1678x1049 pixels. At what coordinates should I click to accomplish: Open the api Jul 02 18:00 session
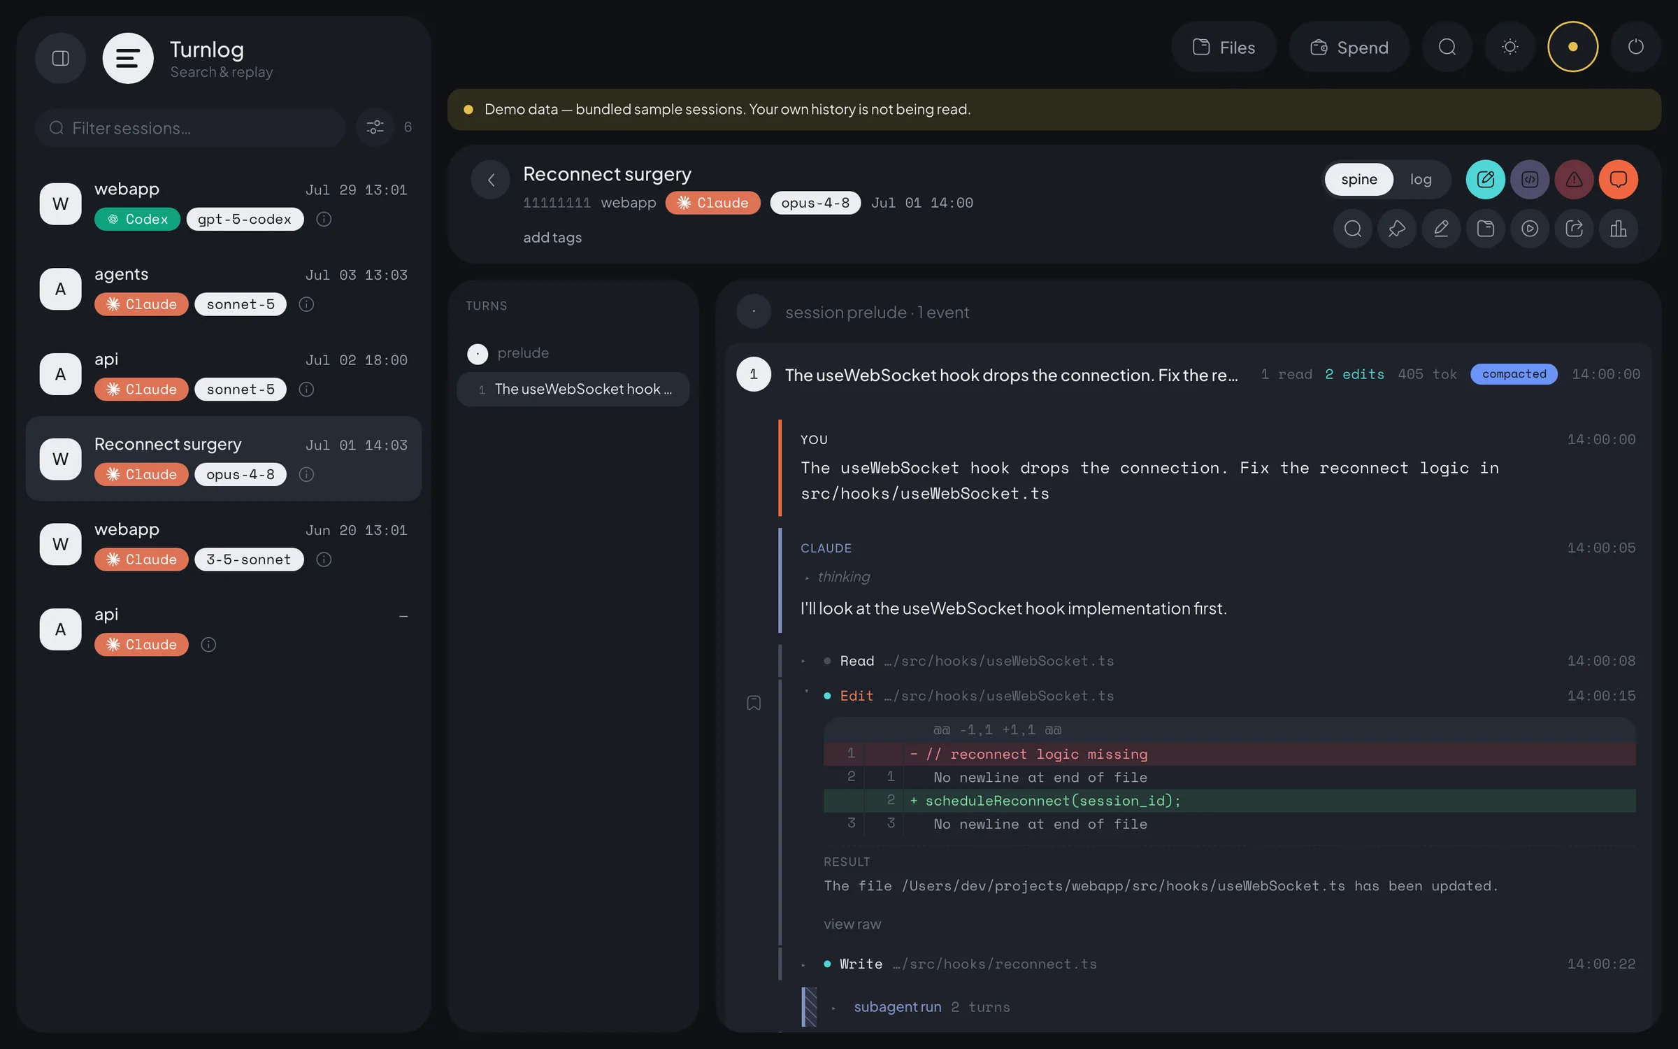[224, 374]
